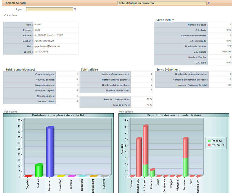Click the 'Nombre affaires perdues :' label
This screenshot has width=232, height=193.
[116, 85]
